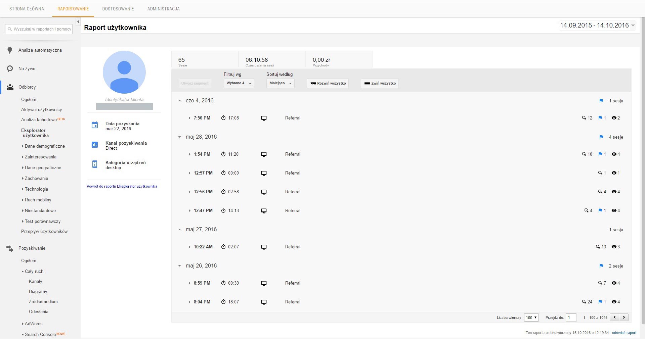Screen dimensions: 645x339
Task: Click the search magnifier icon in sidebar
Action: point(10,29)
